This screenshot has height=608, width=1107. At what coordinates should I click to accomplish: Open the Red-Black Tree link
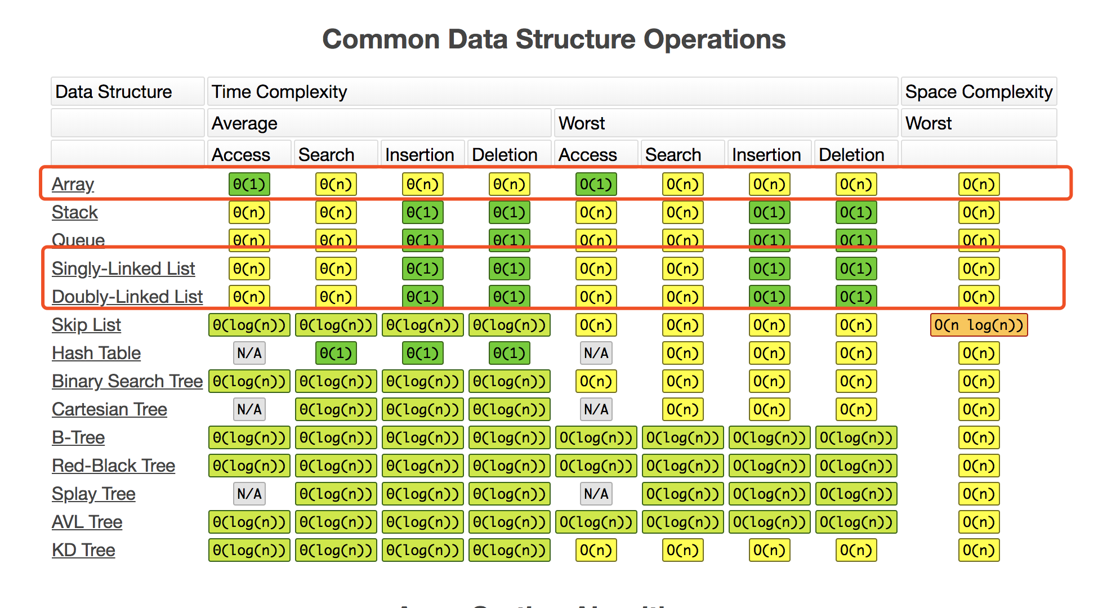[x=113, y=466]
